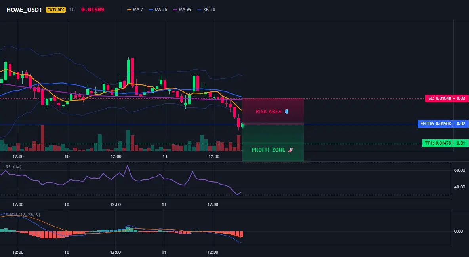This screenshot has height=257, width=469.
Task: Select the RISK AREA label
Action: pos(269,112)
